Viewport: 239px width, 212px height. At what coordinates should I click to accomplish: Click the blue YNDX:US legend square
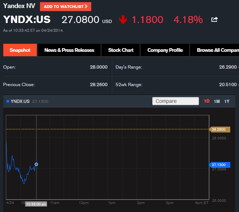click(8, 101)
